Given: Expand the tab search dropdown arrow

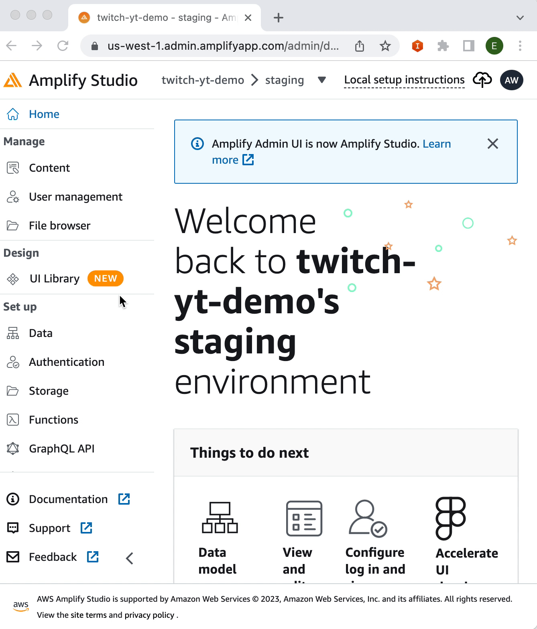Looking at the screenshot, I should (520, 18).
